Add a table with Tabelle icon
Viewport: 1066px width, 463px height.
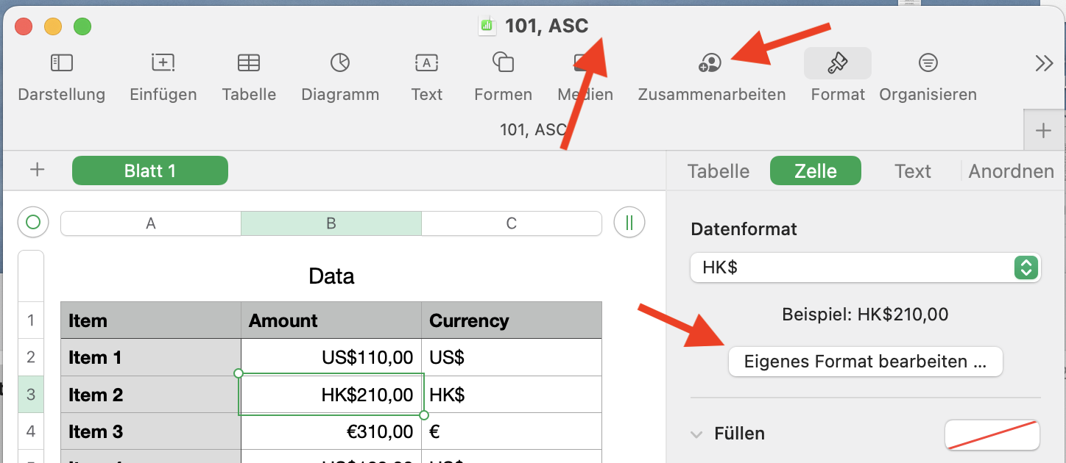pos(249,63)
